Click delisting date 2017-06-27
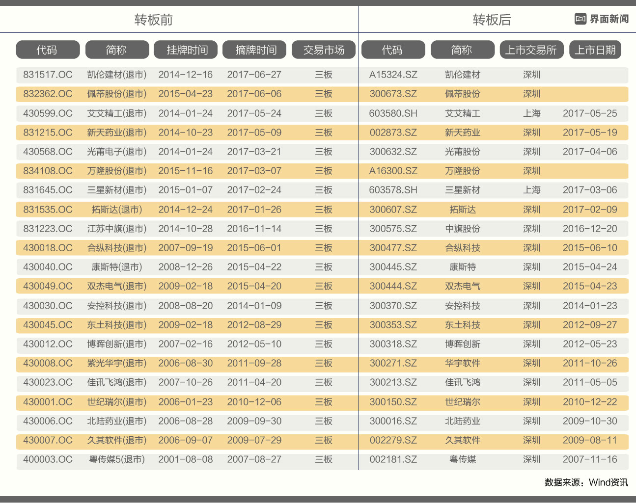Viewport: 636px width, 503px height. coord(254,75)
